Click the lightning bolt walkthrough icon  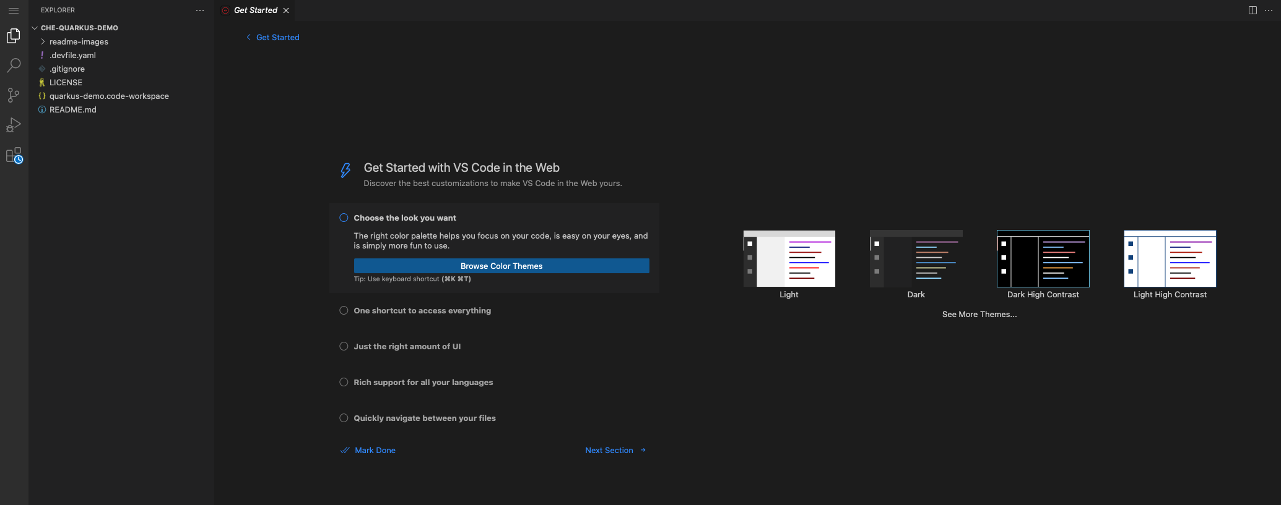pyautogui.click(x=345, y=170)
